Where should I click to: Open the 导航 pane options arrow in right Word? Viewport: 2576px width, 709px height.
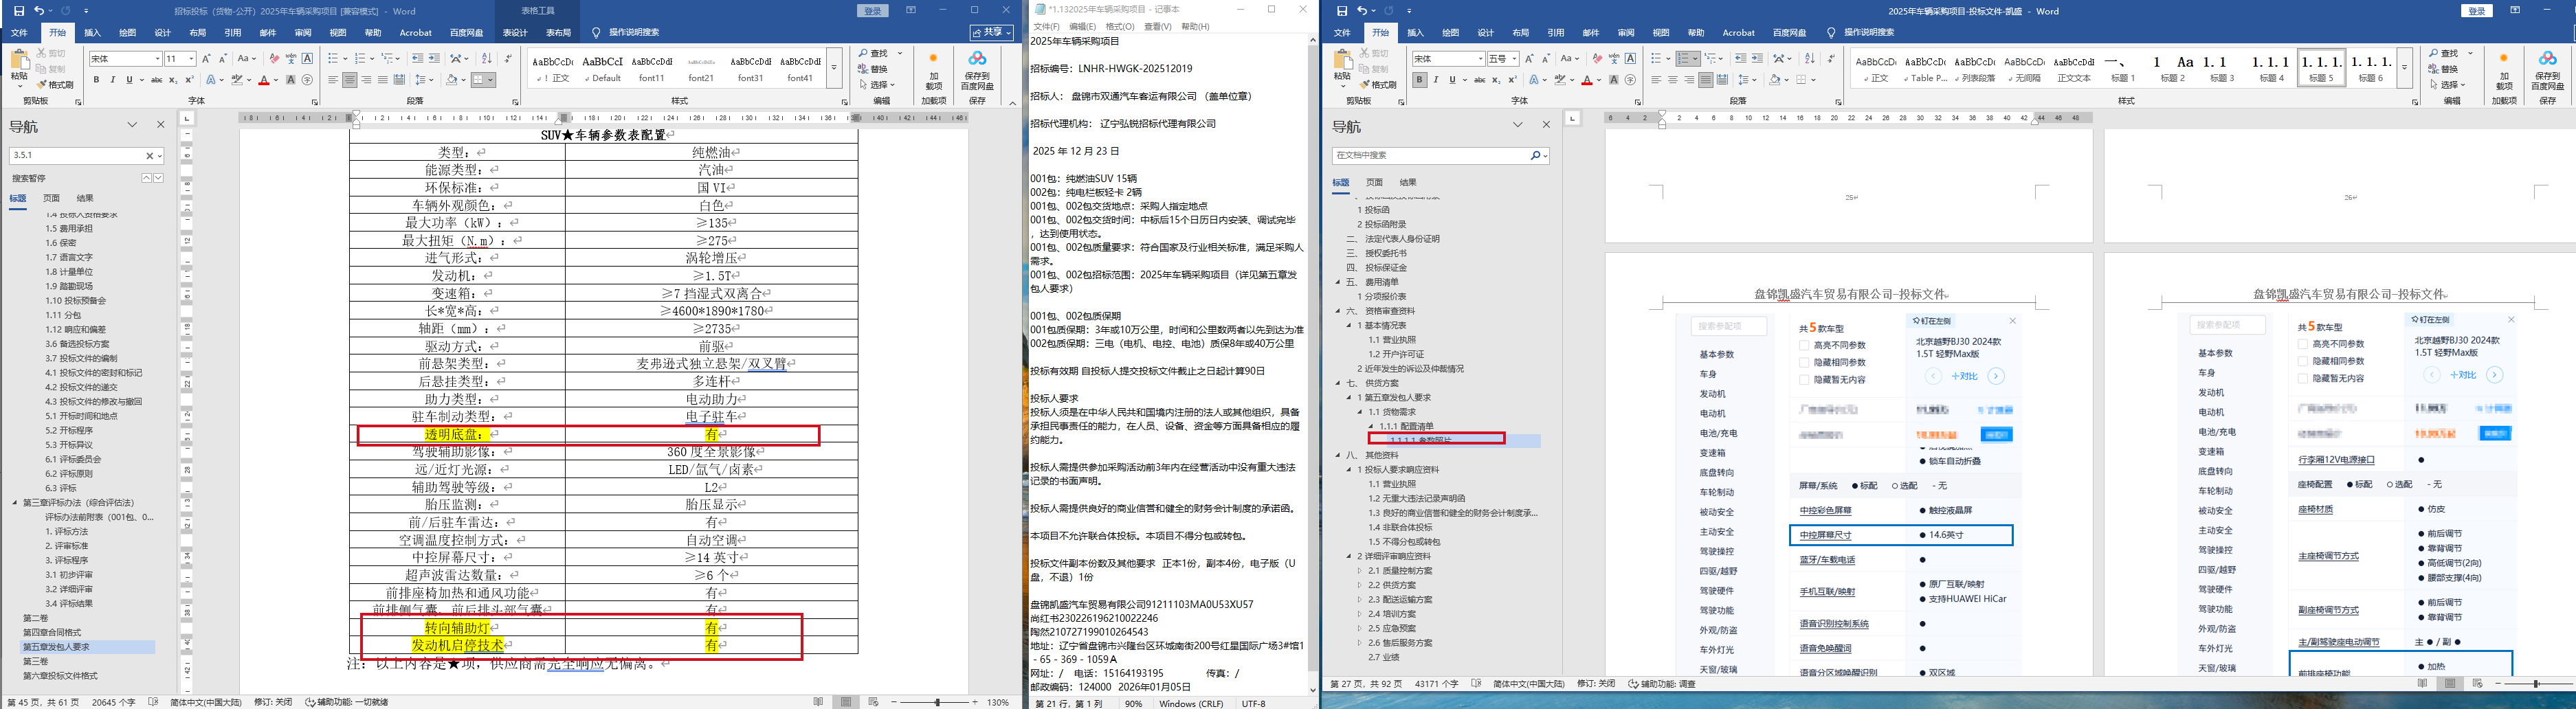[1518, 125]
